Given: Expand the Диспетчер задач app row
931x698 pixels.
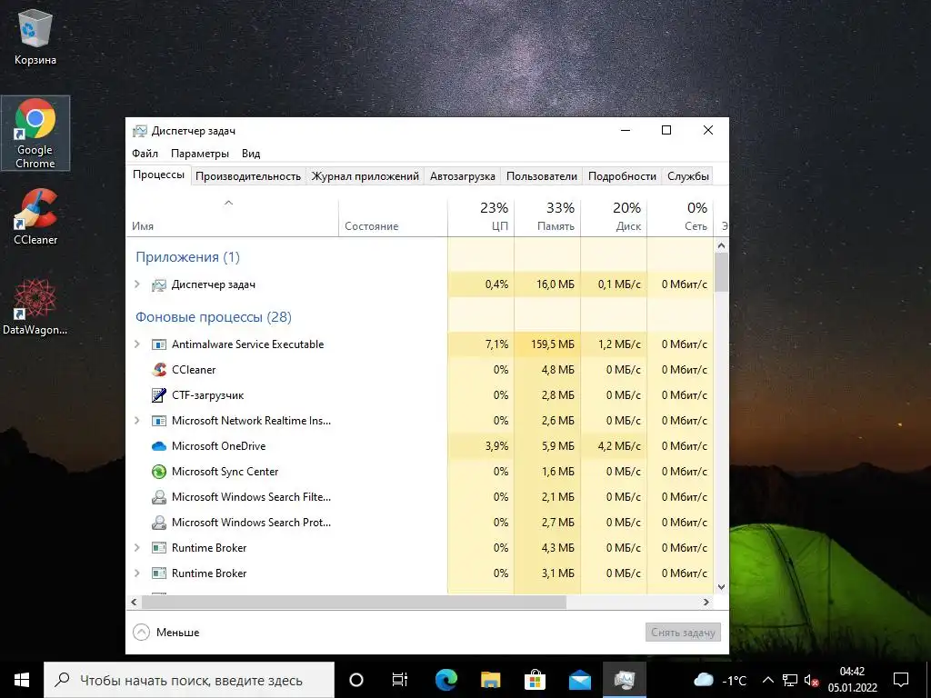Looking at the screenshot, I should point(137,284).
